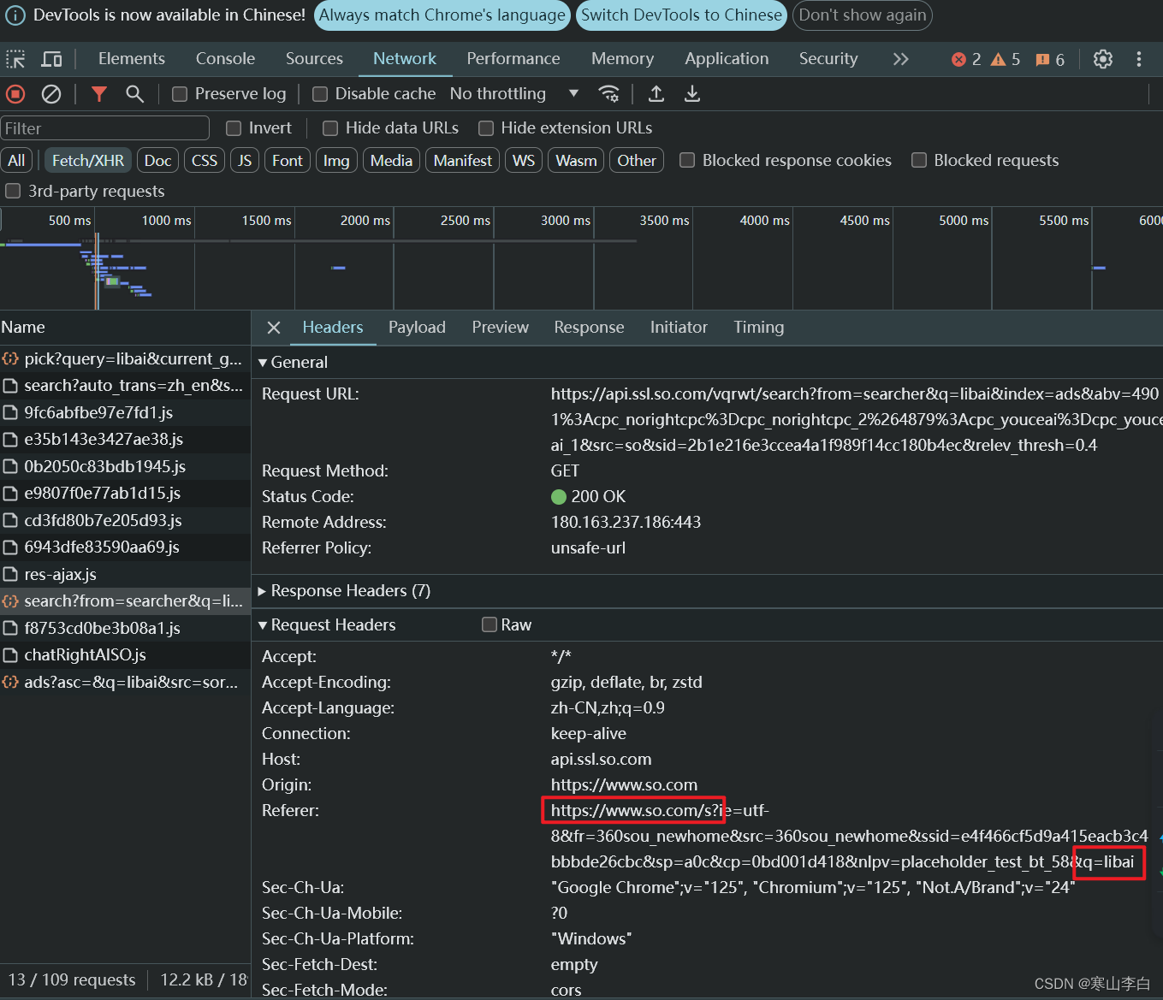Filter requests by Wasm type
Screen dimensions: 1163x1000
pyautogui.click(x=576, y=161)
